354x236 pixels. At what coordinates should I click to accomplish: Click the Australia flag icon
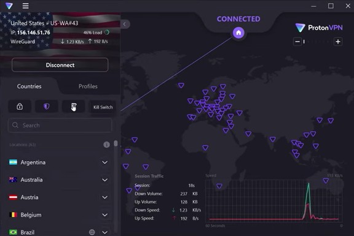(13, 180)
